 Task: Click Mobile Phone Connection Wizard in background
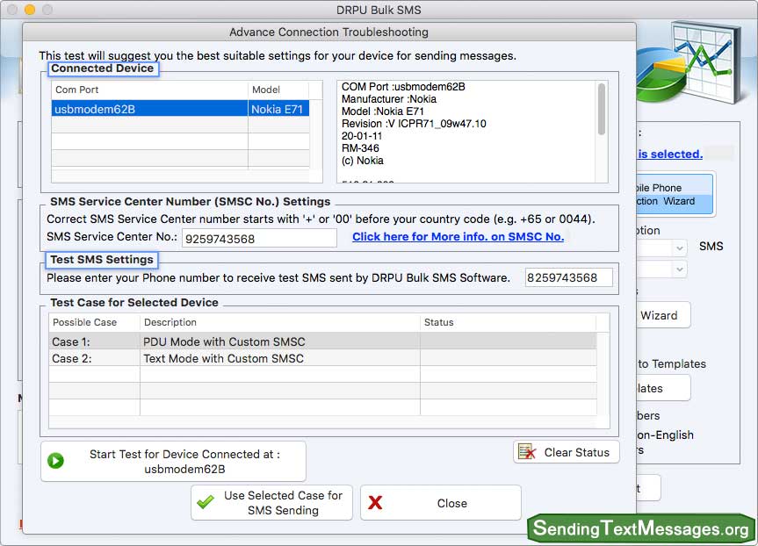(675, 194)
